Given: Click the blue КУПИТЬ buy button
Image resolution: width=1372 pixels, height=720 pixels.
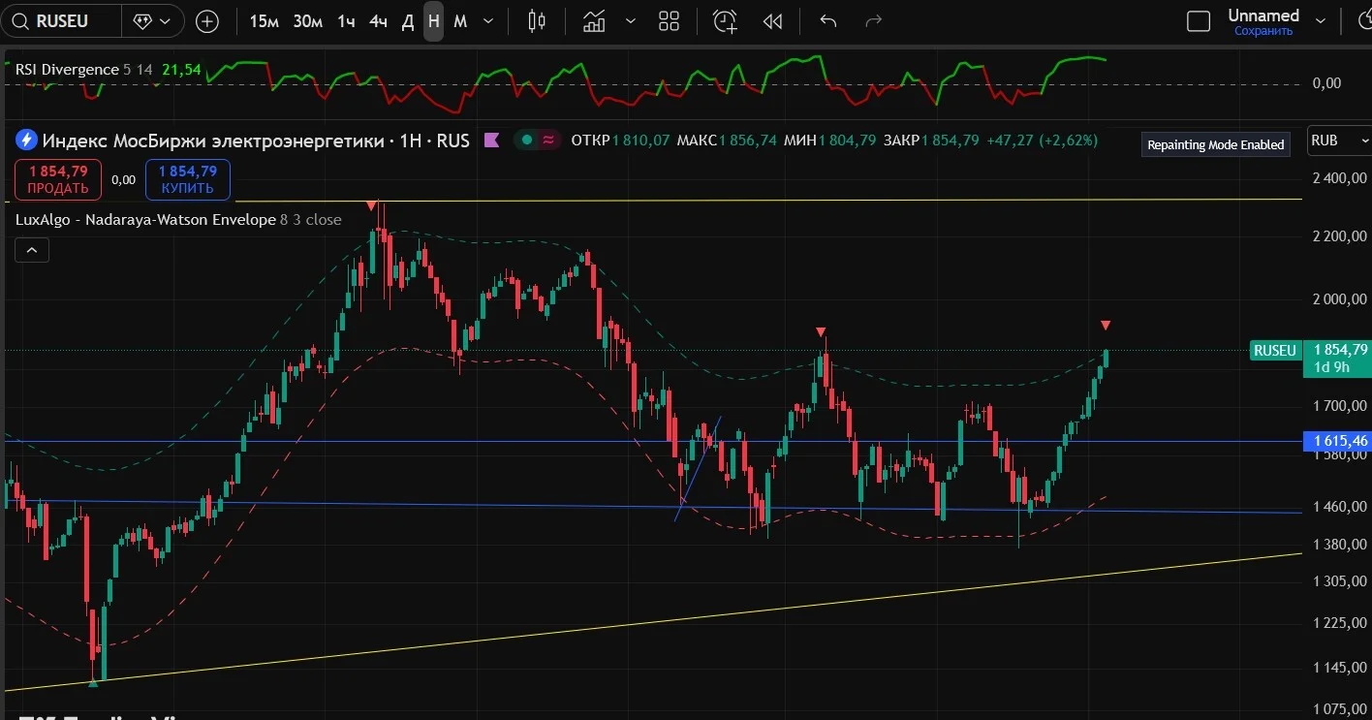Looking at the screenshot, I should click(188, 179).
